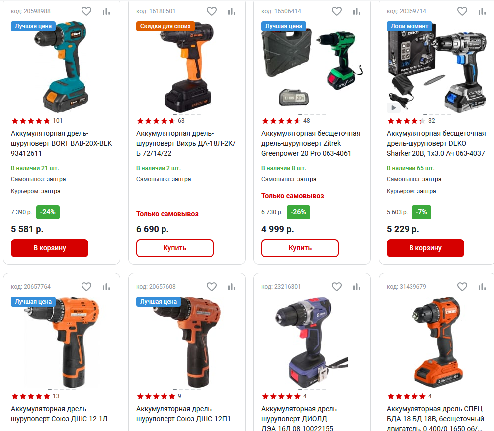Screen dimensions: 494x431
Task: Add DEKO Sharker drill to comparison
Action: pyautogui.click(x=482, y=11)
